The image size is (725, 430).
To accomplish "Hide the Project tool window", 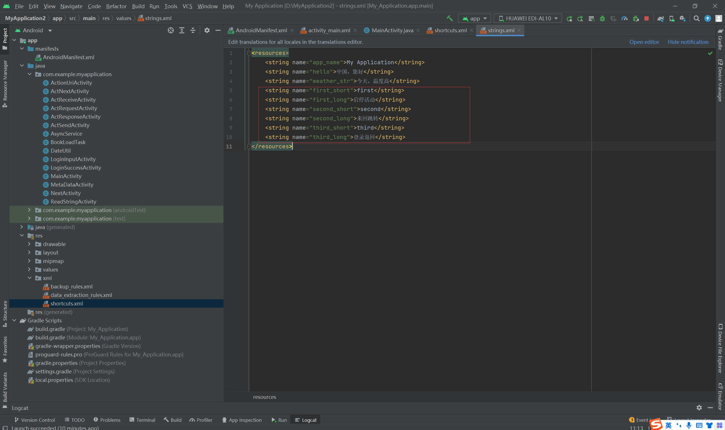I will (218, 30).
